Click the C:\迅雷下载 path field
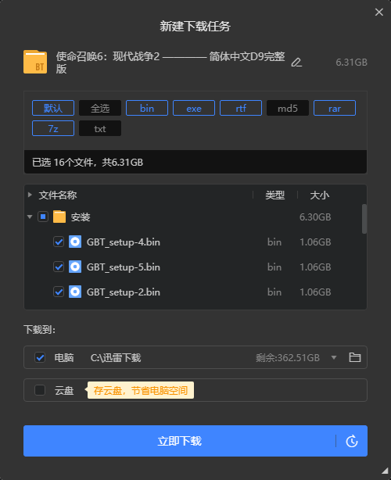 click(116, 357)
